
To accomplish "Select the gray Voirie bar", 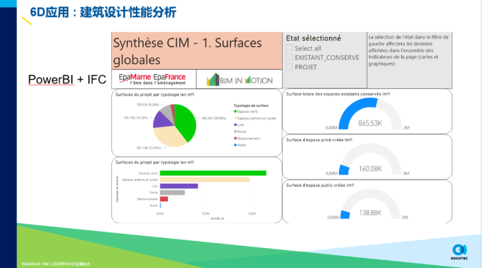I will click(x=172, y=192).
